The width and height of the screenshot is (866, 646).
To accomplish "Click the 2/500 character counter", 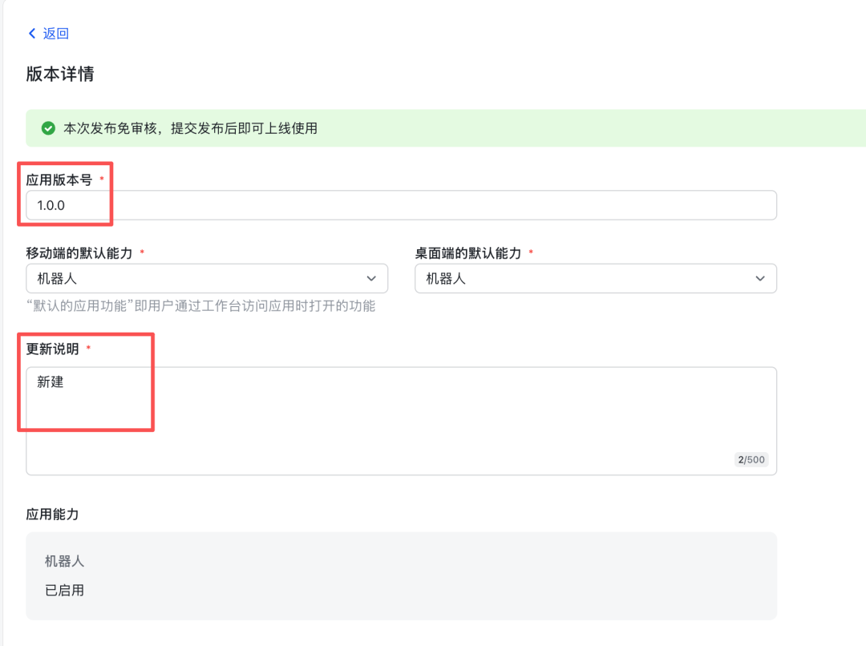I will 751,460.
